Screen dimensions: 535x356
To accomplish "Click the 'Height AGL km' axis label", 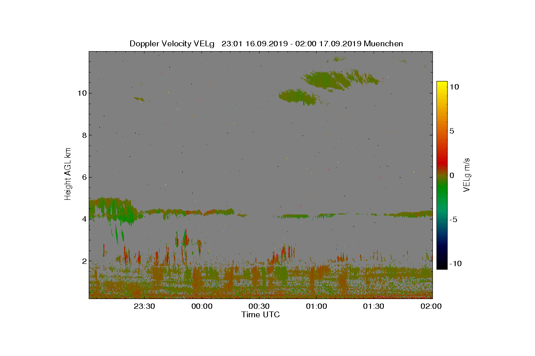I will [68, 174].
